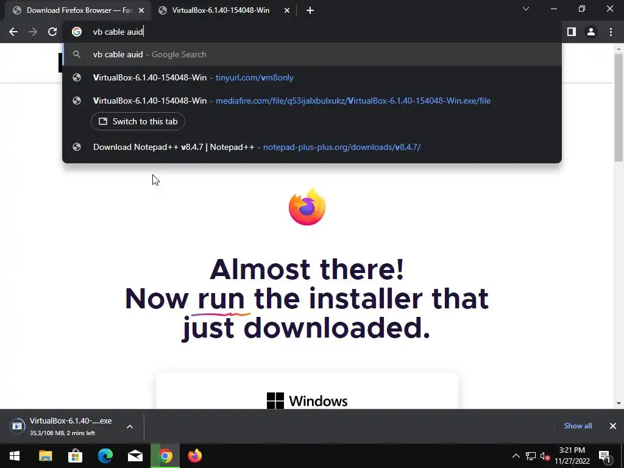
Task: Go back using the browser back arrow
Action: coord(13,32)
